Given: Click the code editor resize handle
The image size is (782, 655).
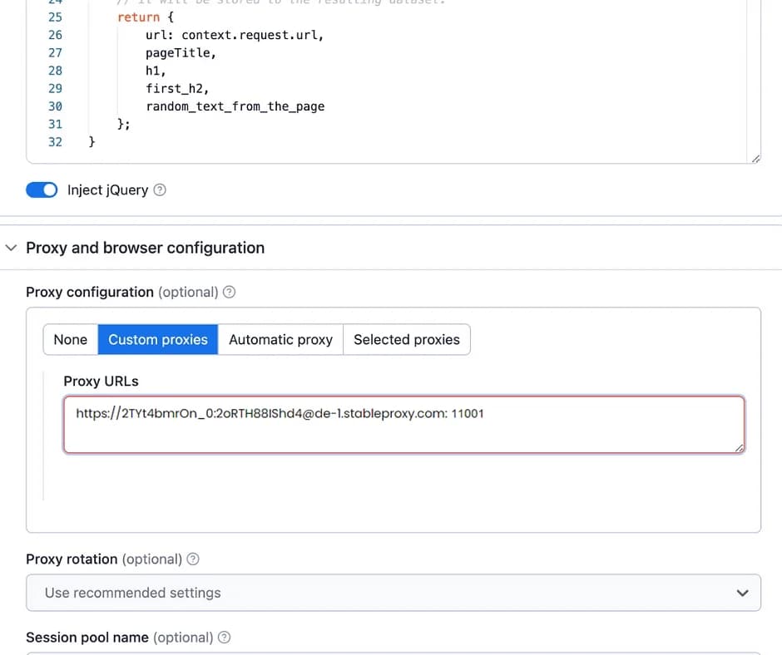Looking at the screenshot, I should click(755, 158).
